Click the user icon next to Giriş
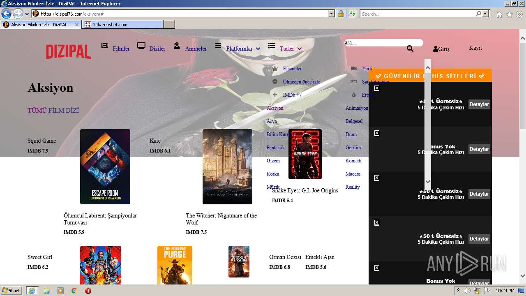This screenshot has height=296, width=526. tap(436, 49)
